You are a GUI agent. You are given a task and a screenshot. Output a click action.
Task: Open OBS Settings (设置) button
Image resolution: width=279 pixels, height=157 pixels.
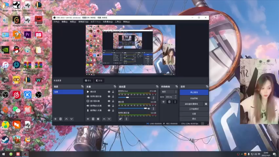pyautogui.click(x=194, y=114)
